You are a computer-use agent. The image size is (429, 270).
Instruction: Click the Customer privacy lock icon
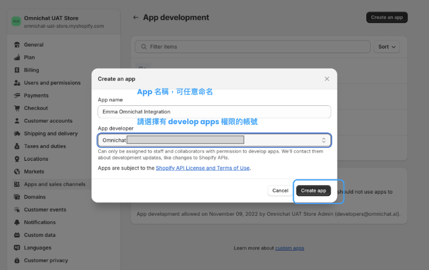17,261
